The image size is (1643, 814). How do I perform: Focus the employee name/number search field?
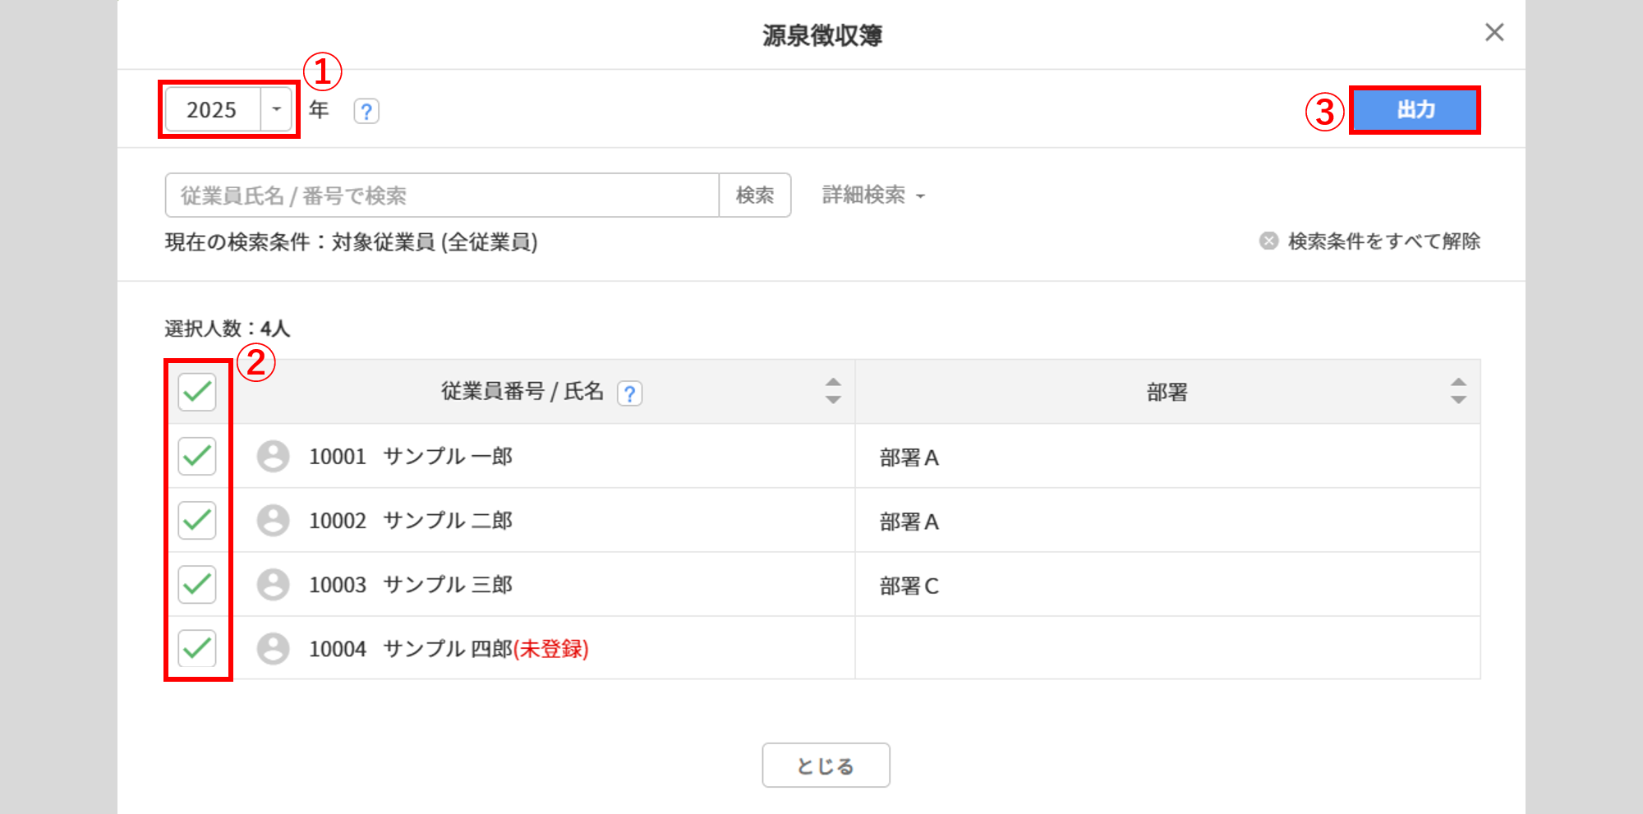click(442, 195)
